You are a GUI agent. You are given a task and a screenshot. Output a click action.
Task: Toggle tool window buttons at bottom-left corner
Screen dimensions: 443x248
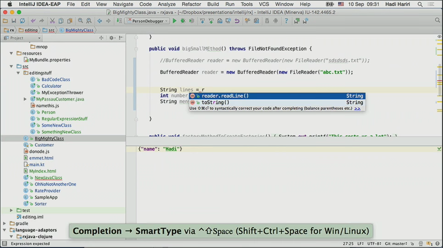(4, 244)
